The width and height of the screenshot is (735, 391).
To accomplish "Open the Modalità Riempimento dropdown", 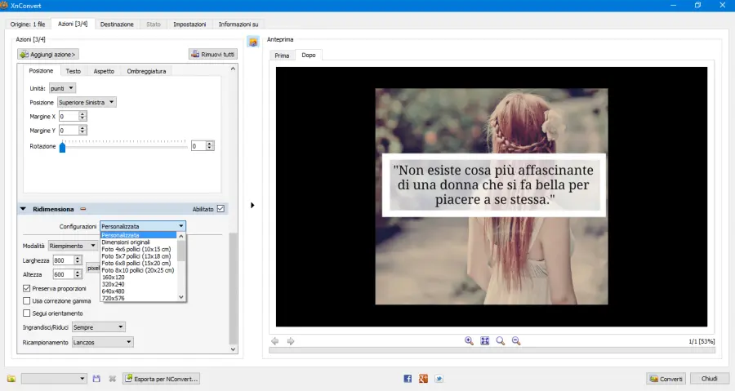I will (73, 246).
